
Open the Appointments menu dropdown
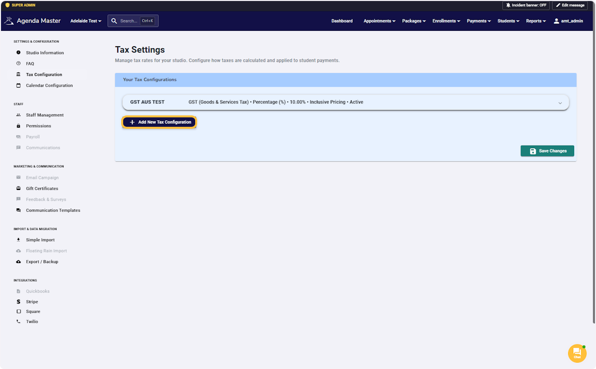379,21
